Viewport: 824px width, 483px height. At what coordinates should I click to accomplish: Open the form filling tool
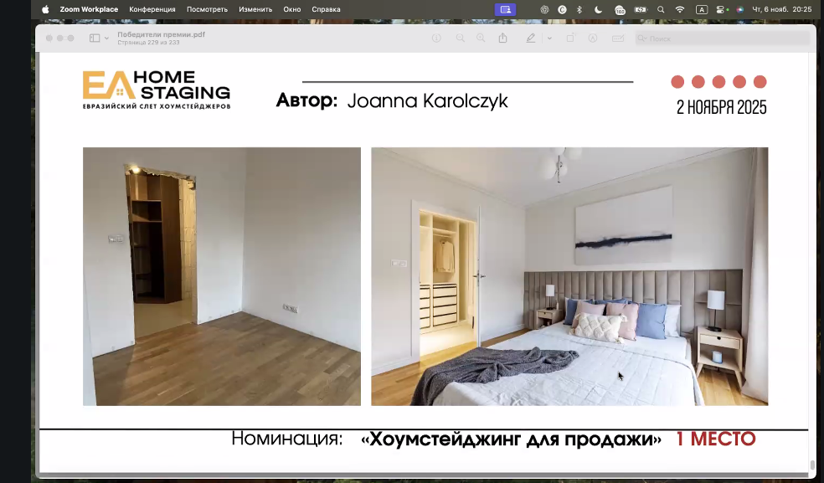pos(618,39)
